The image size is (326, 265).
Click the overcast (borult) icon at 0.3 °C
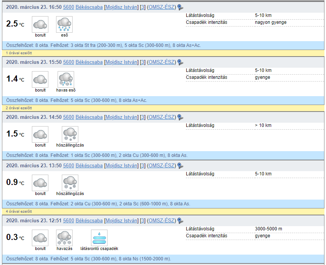coord(40,238)
